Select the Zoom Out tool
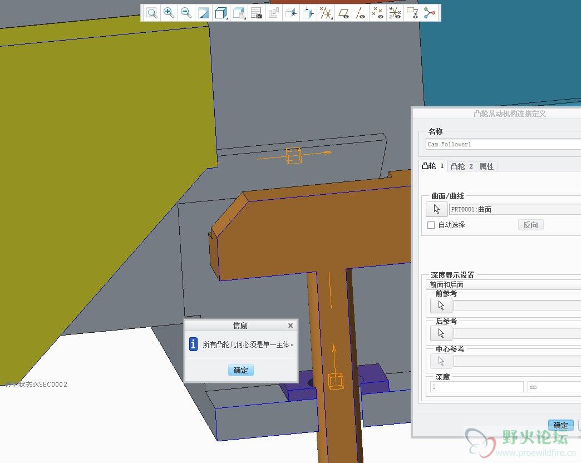This screenshot has width=581, height=463. click(x=186, y=13)
